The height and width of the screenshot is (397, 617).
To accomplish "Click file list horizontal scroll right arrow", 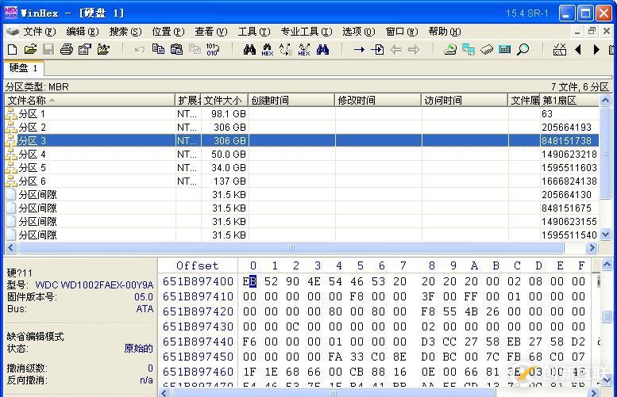I will tap(592, 247).
